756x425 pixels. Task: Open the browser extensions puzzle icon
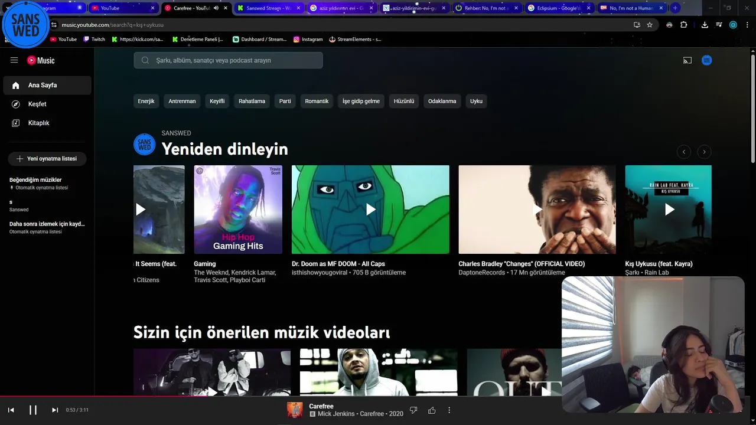(x=684, y=25)
